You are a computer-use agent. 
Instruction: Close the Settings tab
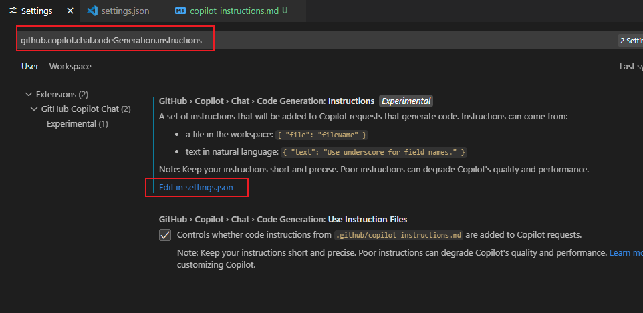70,11
